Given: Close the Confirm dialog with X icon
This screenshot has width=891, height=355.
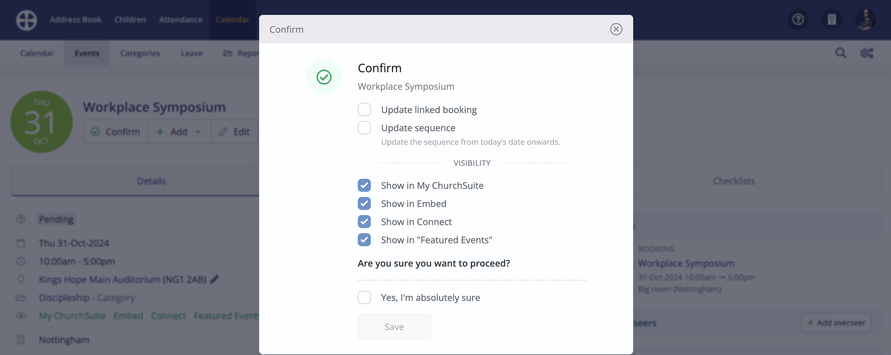Looking at the screenshot, I should click(616, 29).
